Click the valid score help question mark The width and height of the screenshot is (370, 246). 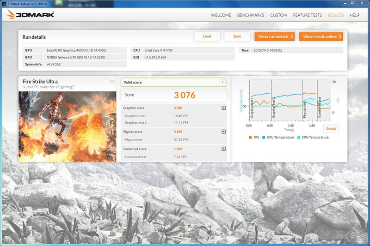pyautogui.click(x=222, y=82)
